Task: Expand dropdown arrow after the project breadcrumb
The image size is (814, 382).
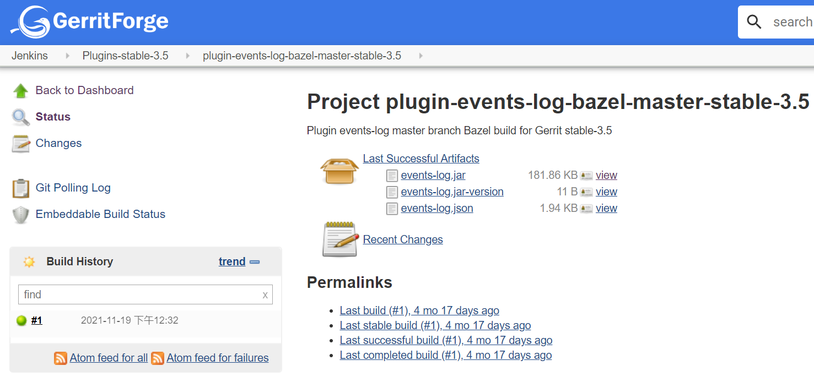Action: [x=421, y=56]
